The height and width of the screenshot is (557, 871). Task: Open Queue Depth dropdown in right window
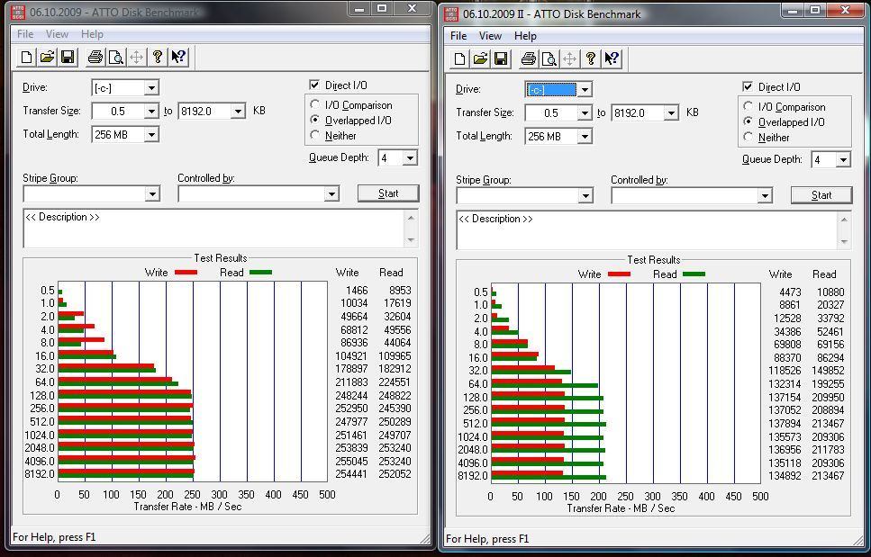pos(843,160)
